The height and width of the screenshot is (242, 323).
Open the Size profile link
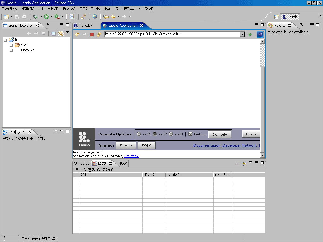pyautogui.click(x=132, y=156)
